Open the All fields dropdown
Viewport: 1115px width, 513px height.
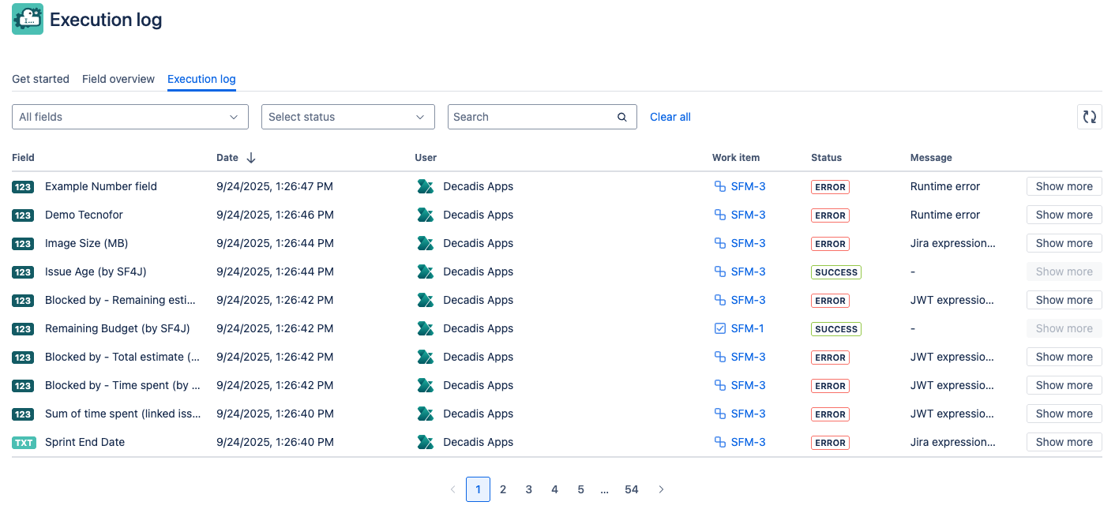130,117
